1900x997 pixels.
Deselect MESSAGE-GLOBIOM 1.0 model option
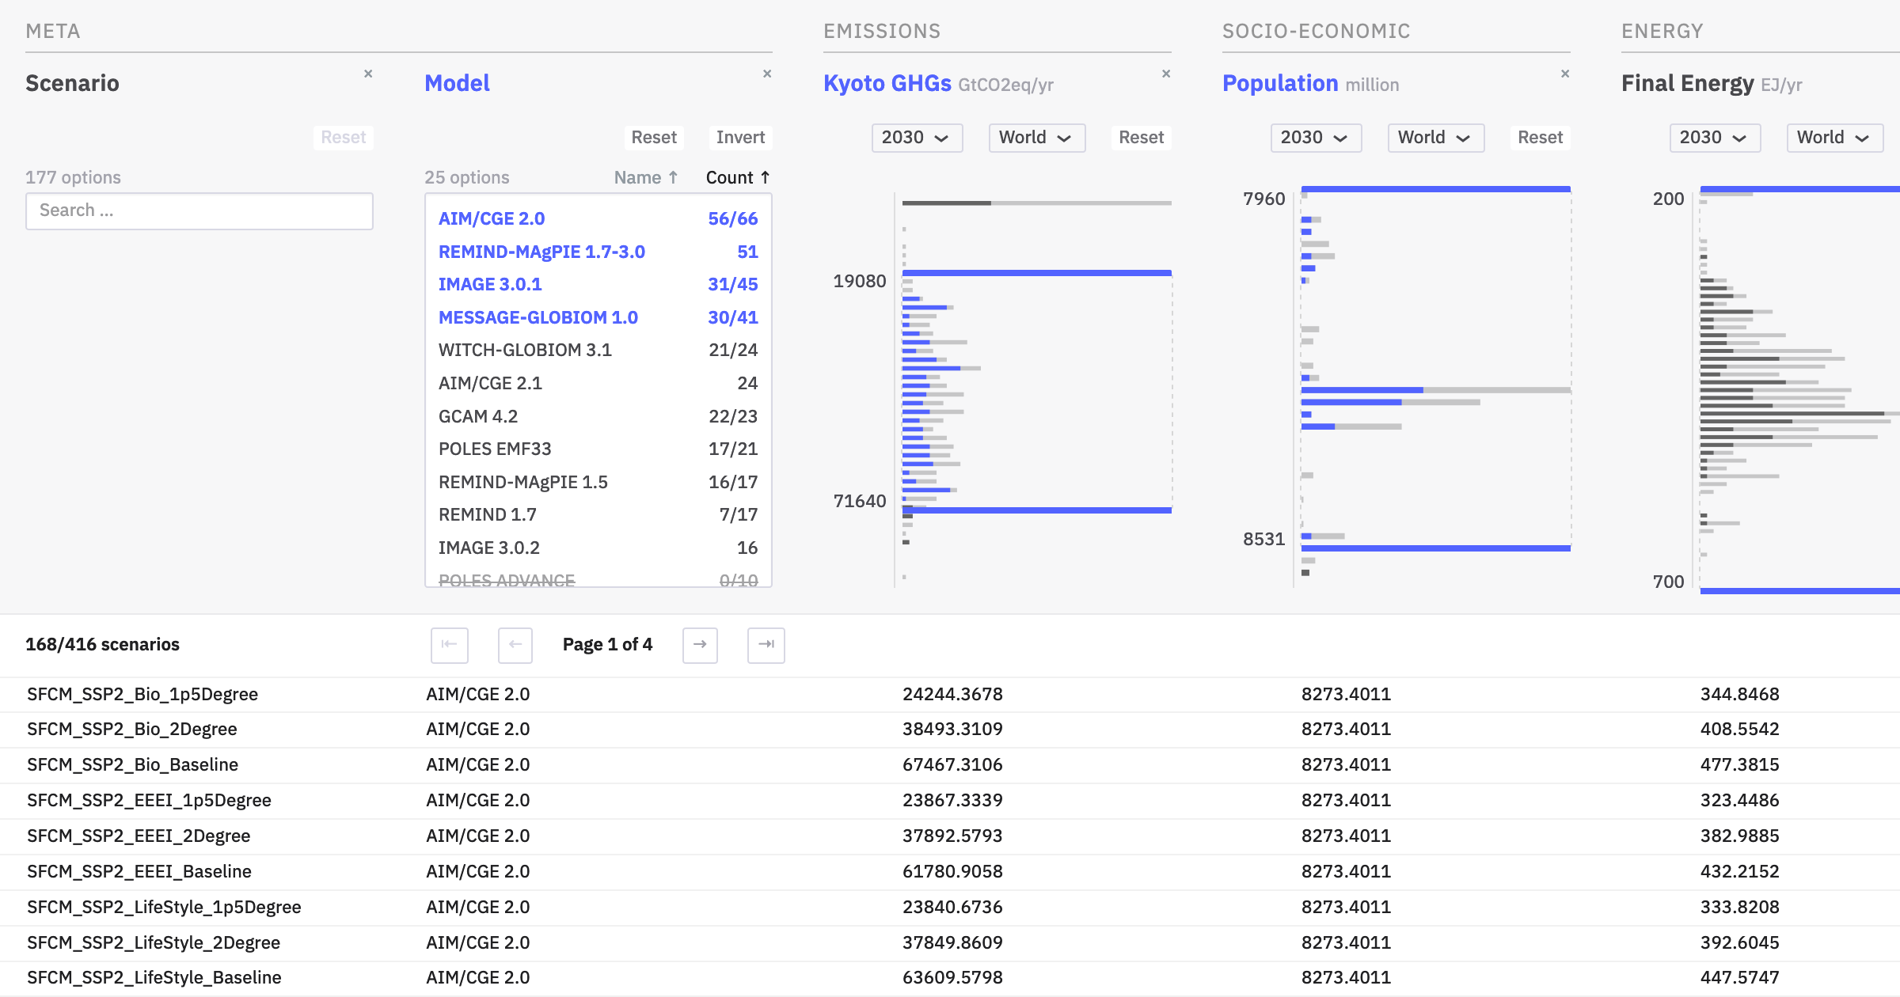coord(598,317)
